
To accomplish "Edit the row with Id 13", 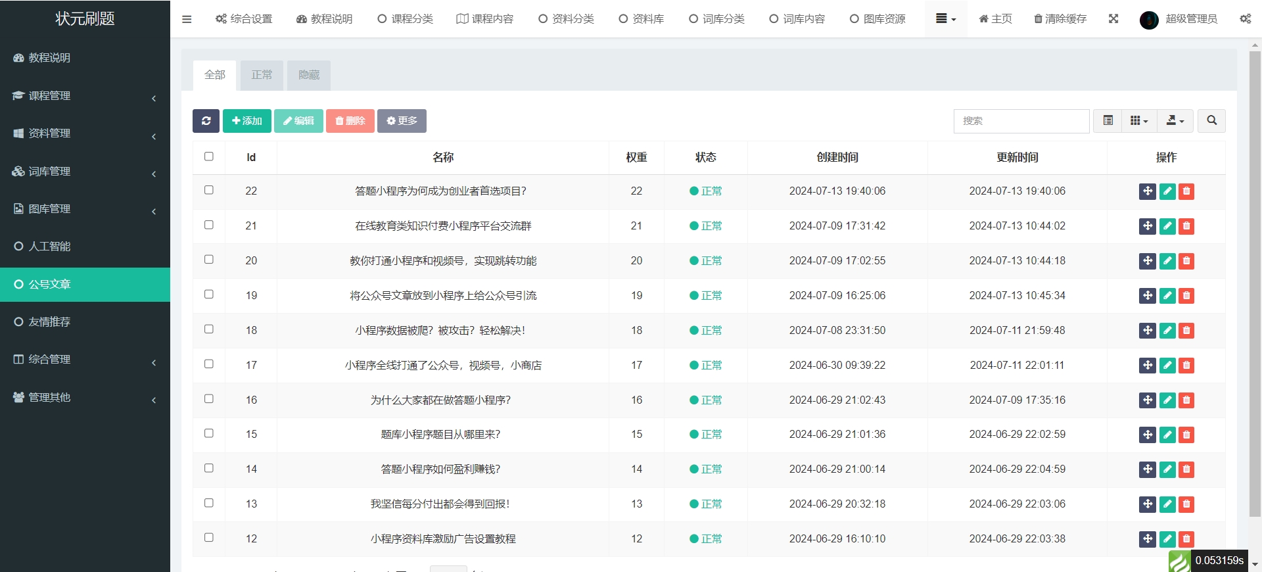I will tap(1167, 504).
